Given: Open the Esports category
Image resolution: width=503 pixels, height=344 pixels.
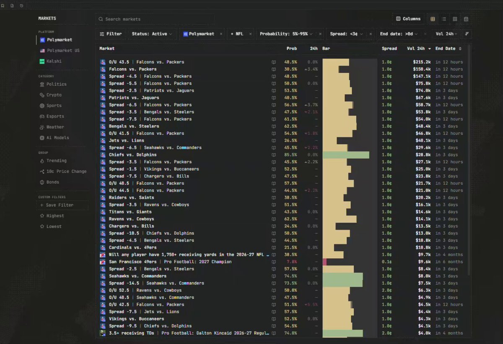Looking at the screenshot, I should pos(52,116).
